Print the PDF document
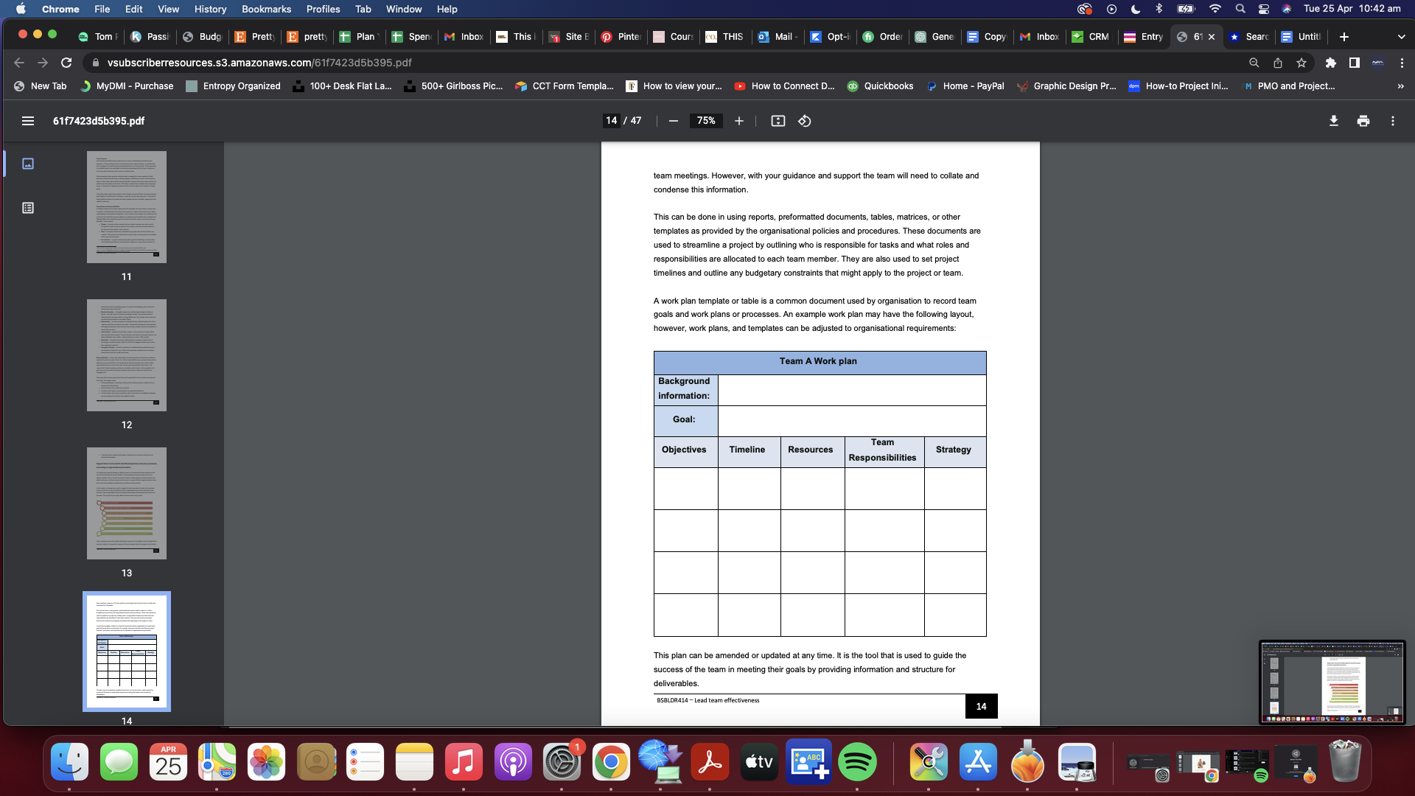 (x=1363, y=120)
